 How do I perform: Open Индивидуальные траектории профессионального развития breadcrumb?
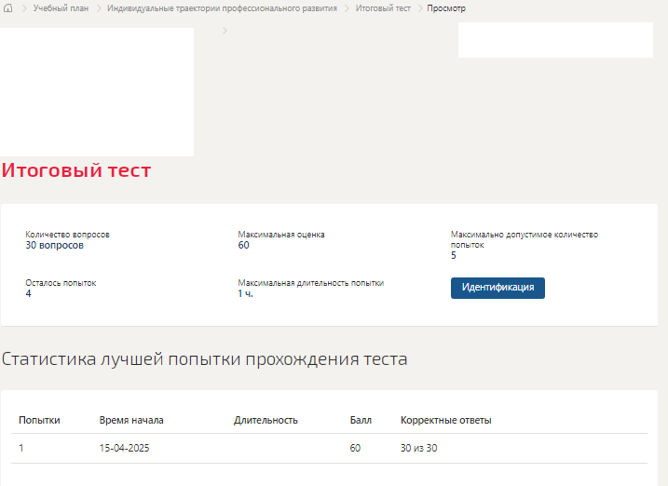222,8
